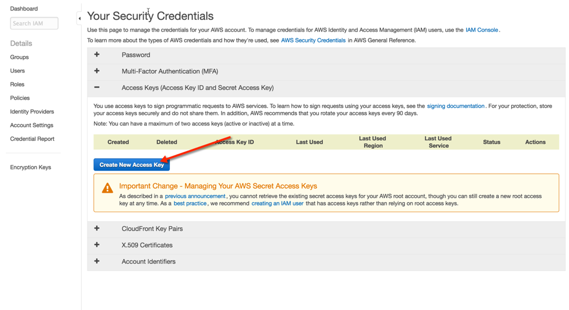Screen dimensions: 569x310
Task: Open Users in the sidebar
Action: click(x=18, y=71)
